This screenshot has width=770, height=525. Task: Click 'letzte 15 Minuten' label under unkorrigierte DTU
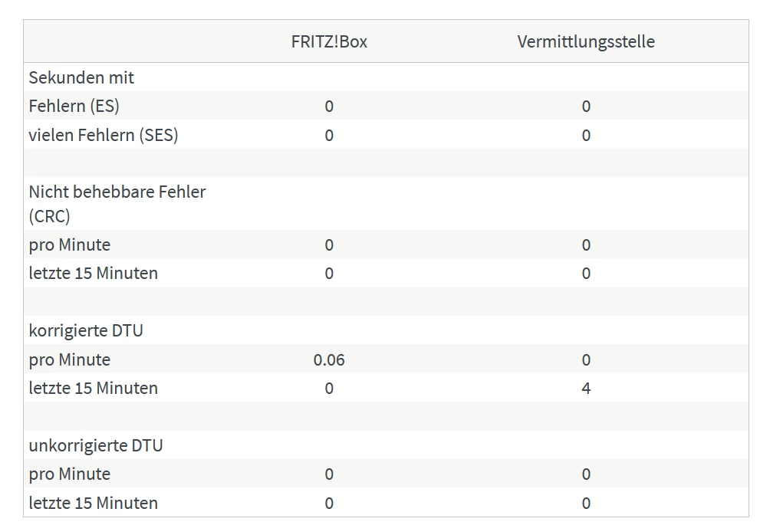(94, 503)
